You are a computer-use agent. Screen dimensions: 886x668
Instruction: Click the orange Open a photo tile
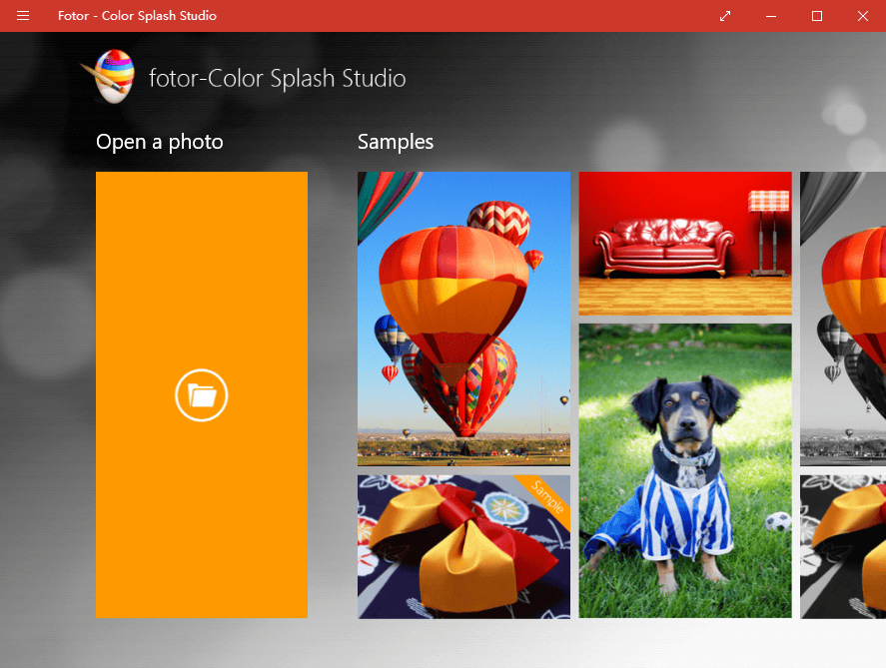click(202, 394)
